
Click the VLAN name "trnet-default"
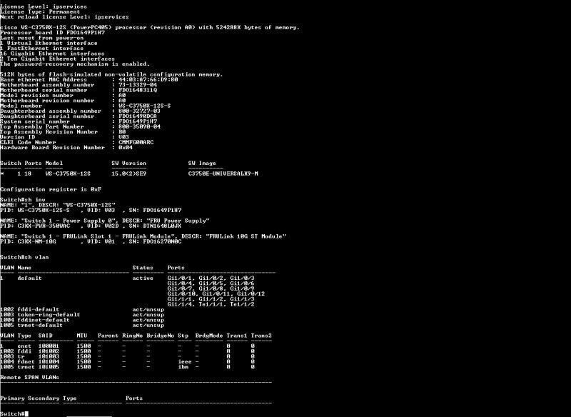tap(40, 325)
